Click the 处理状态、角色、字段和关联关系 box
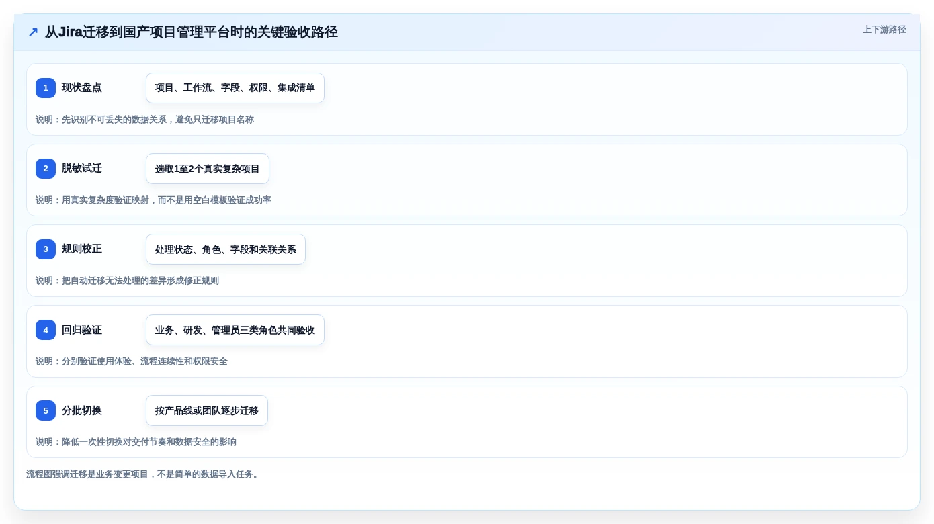 point(226,249)
